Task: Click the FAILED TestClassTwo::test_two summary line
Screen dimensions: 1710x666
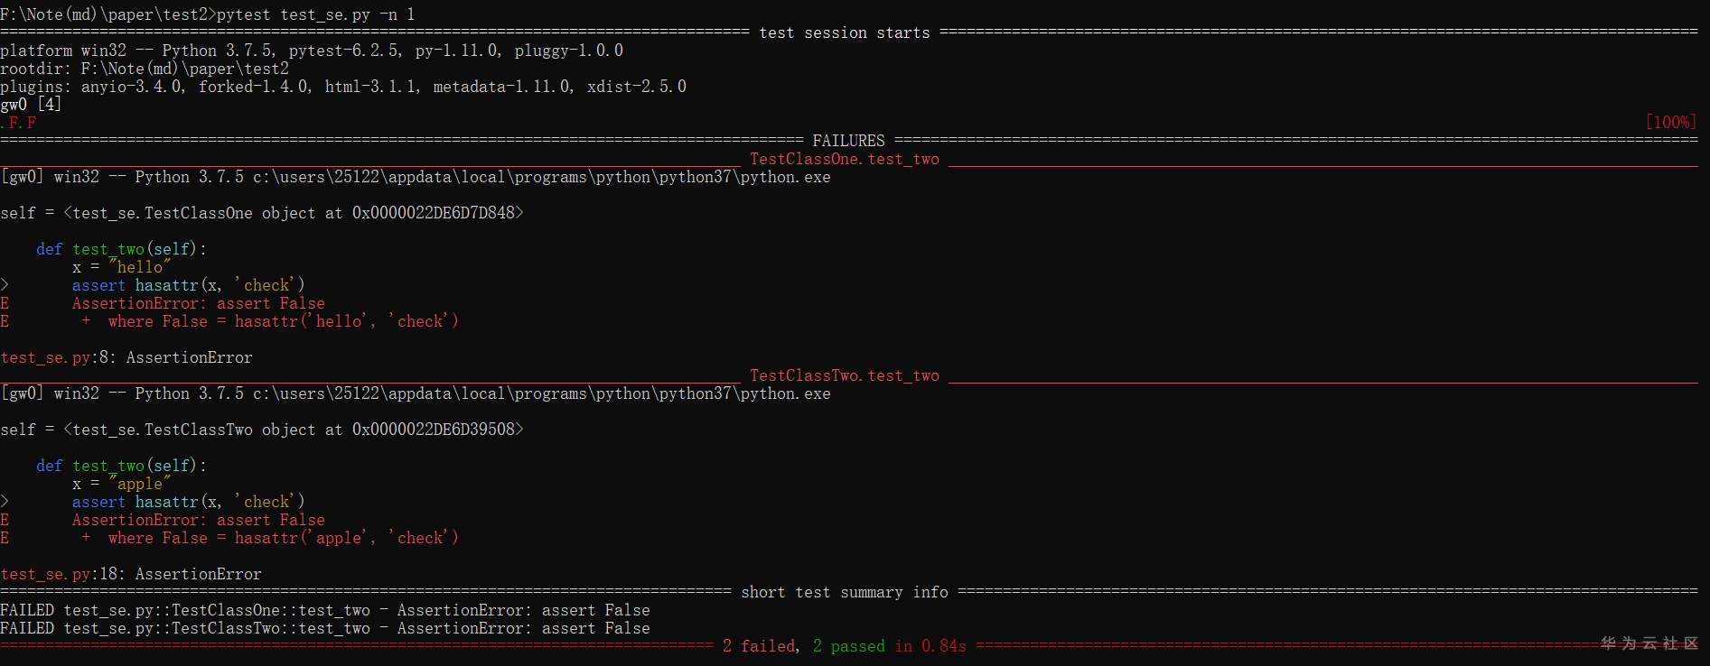Action: (324, 628)
